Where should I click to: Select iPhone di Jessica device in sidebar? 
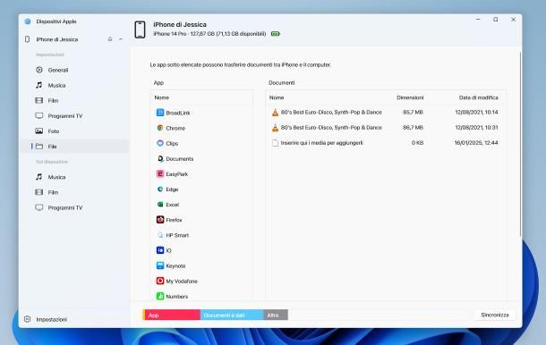pos(57,39)
